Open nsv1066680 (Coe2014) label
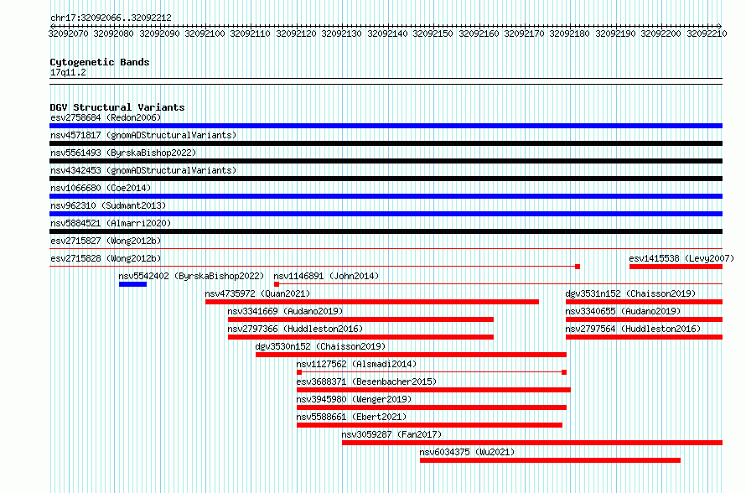Screen dimensions: 746x493 click(101, 188)
